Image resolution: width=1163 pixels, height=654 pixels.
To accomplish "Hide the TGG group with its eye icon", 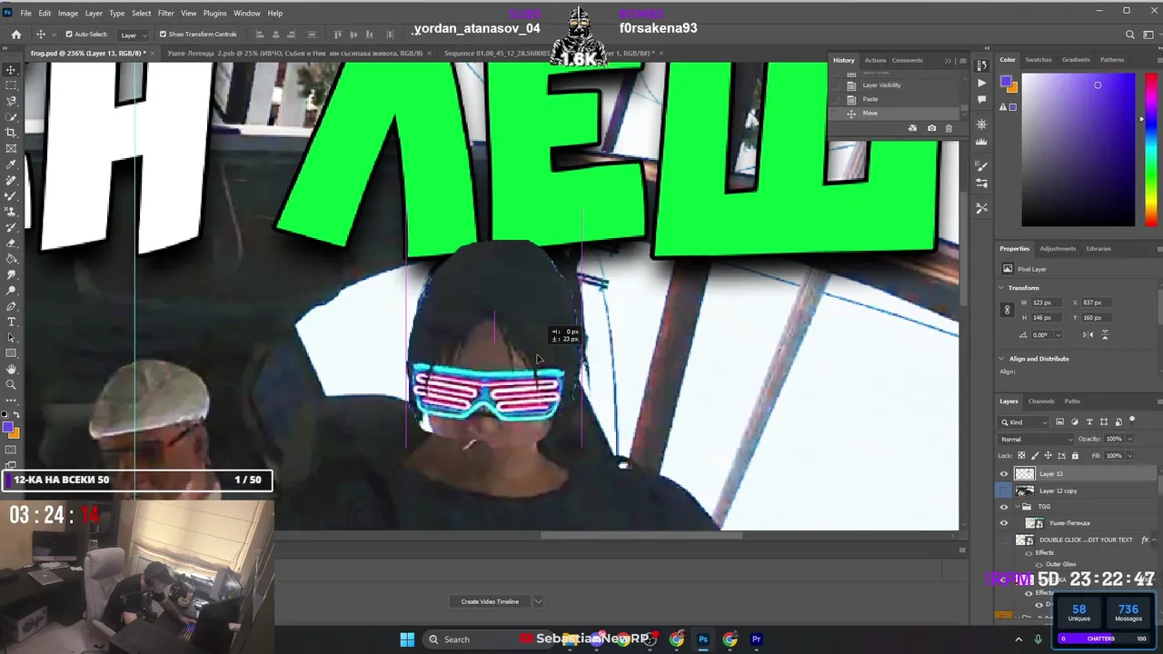I will pyautogui.click(x=1004, y=507).
